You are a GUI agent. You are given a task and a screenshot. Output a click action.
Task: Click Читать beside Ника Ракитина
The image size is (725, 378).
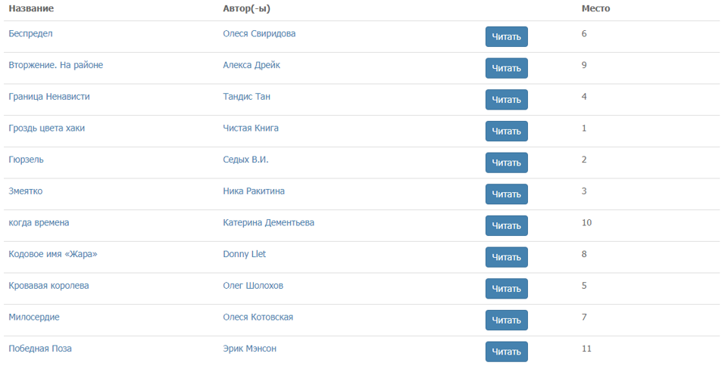[506, 194]
